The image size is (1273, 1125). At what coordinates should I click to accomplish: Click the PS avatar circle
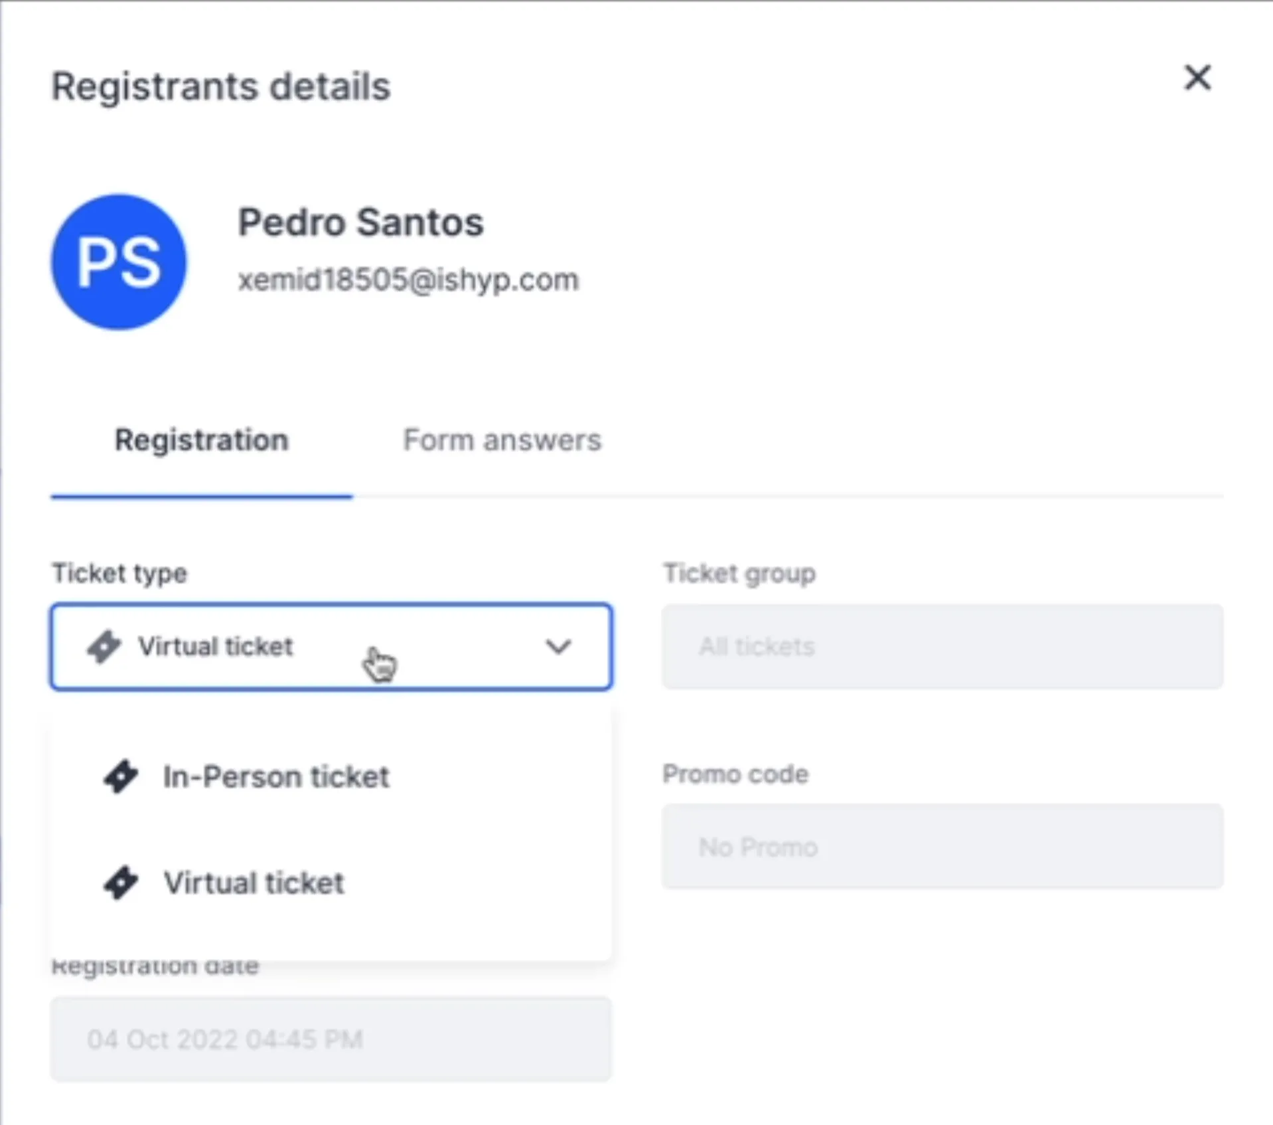pos(119,262)
